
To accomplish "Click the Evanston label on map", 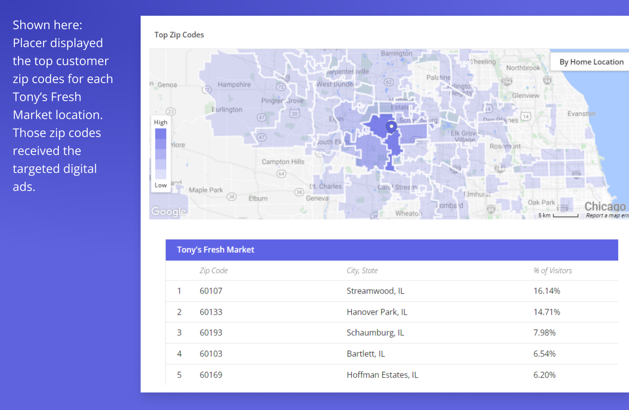I will 581,114.
